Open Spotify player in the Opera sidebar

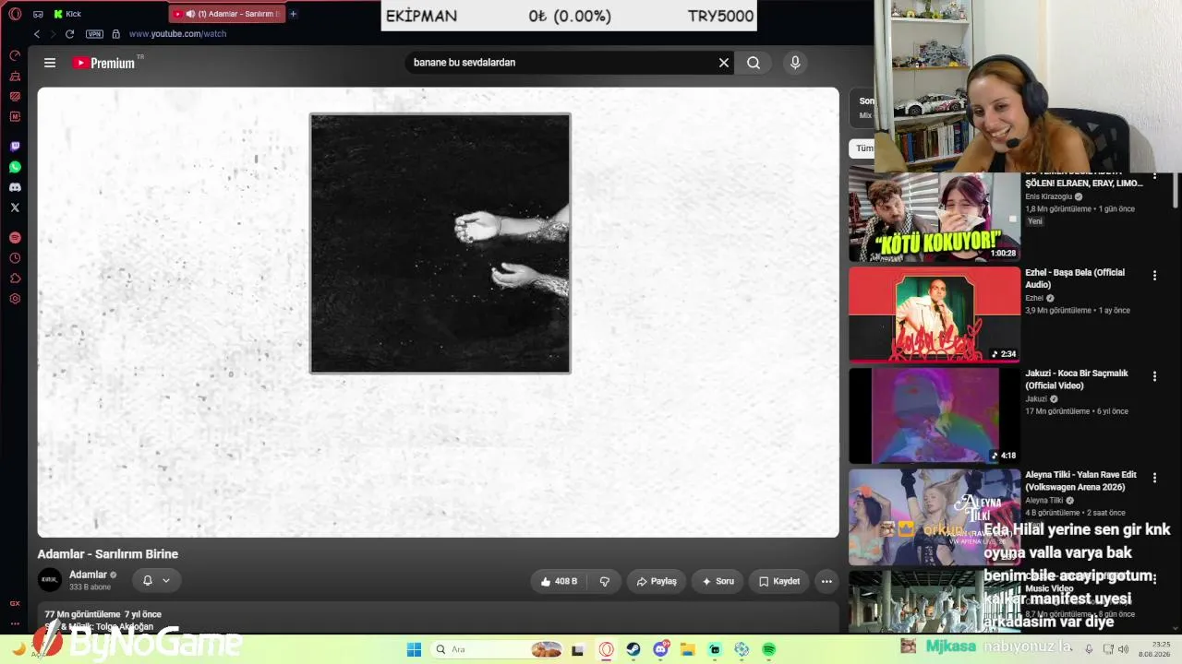(x=15, y=238)
